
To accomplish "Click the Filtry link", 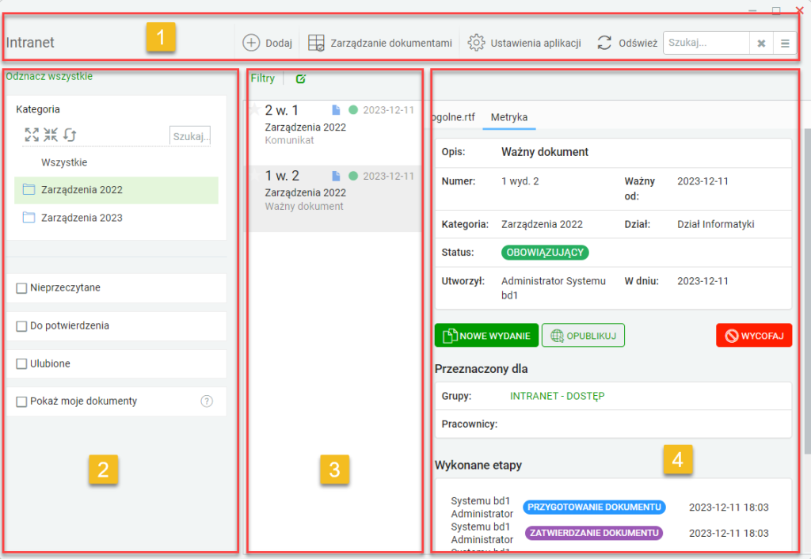I will (x=263, y=78).
